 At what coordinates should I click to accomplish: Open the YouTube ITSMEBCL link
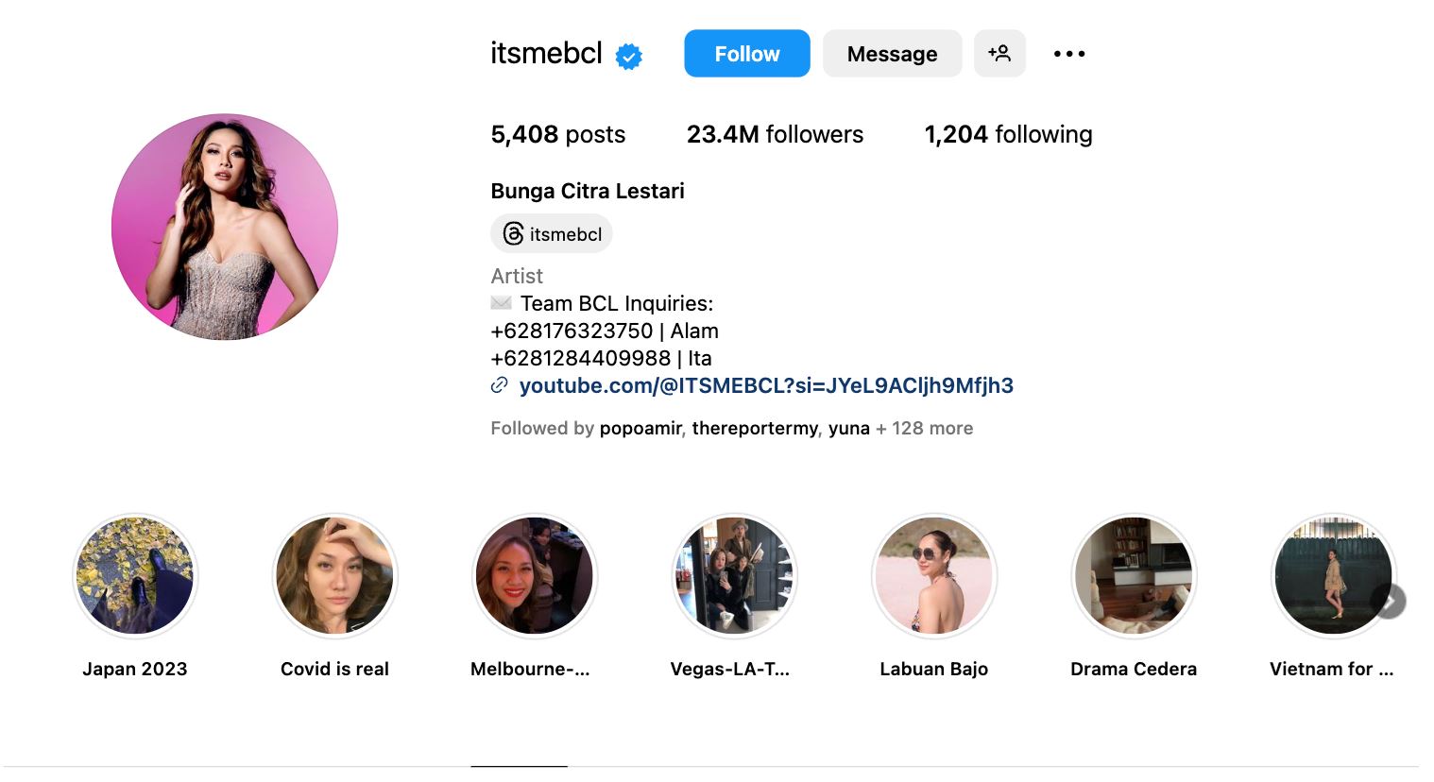tap(766, 385)
